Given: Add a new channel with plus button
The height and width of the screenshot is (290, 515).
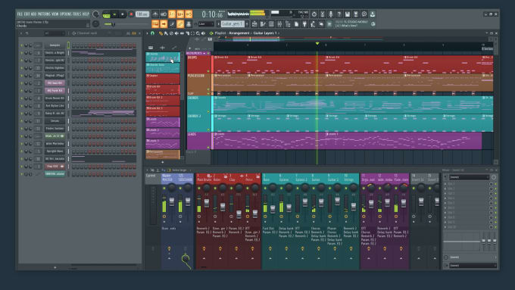Looking at the screenshot, I should pos(55,267).
